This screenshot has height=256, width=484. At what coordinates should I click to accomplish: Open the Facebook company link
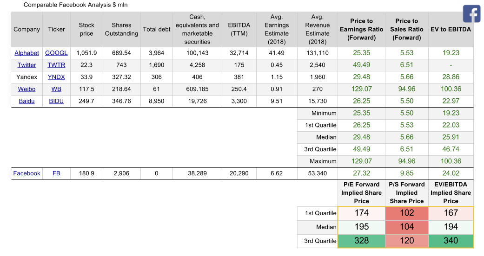pyautogui.click(x=27, y=173)
